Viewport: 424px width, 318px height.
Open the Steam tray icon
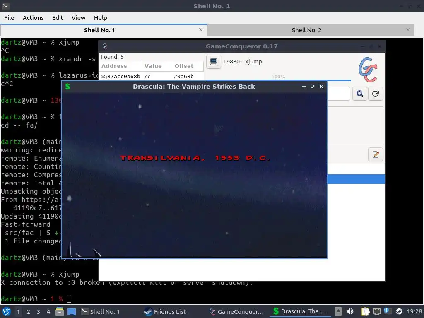399,311
